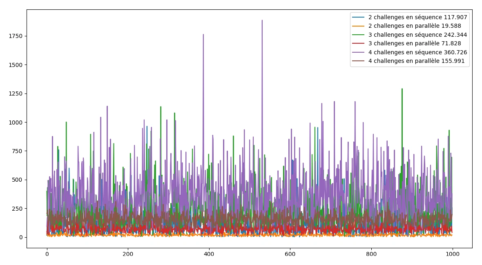Click the blue line sample in the legend

point(359,18)
